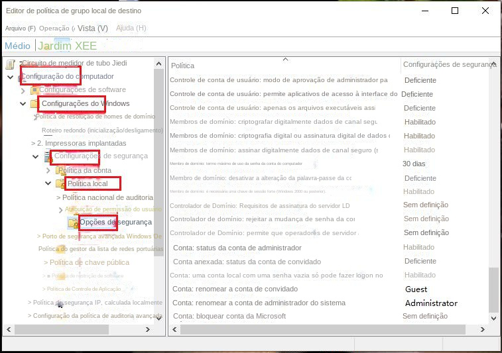This screenshot has width=502, height=353.
Task: Select Política da conta tree item
Action: point(85,170)
